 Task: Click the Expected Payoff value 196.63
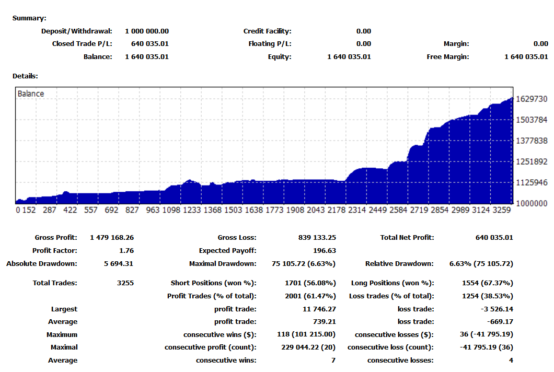click(325, 251)
